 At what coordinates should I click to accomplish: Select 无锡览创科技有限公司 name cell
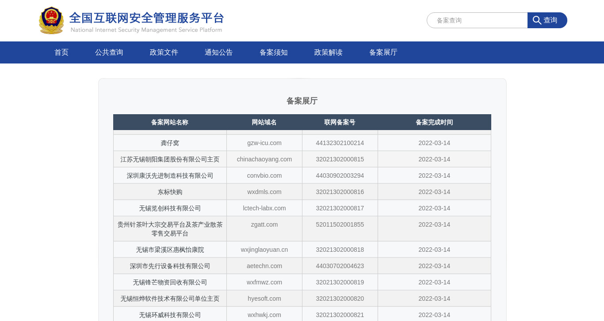point(170,209)
